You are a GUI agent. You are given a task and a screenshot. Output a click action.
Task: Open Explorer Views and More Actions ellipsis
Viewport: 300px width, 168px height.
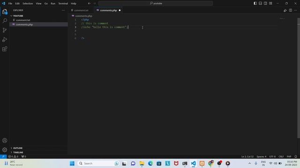pos(63,10)
